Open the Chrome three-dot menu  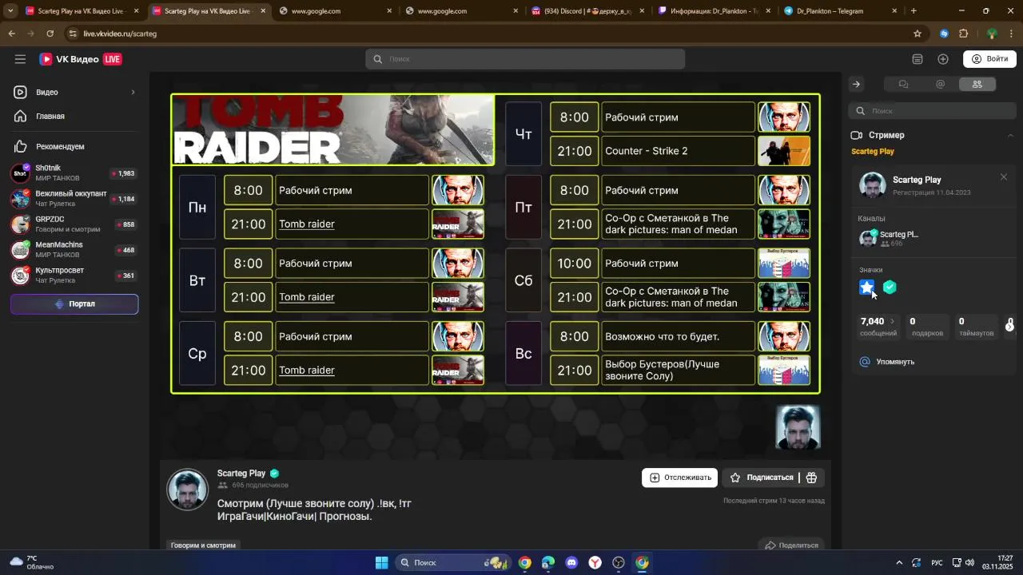(x=1012, y=34)
